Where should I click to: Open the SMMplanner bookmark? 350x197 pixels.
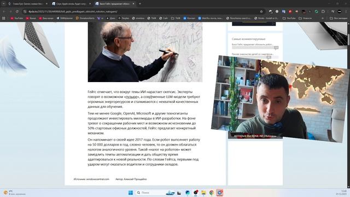click(65, 18)
